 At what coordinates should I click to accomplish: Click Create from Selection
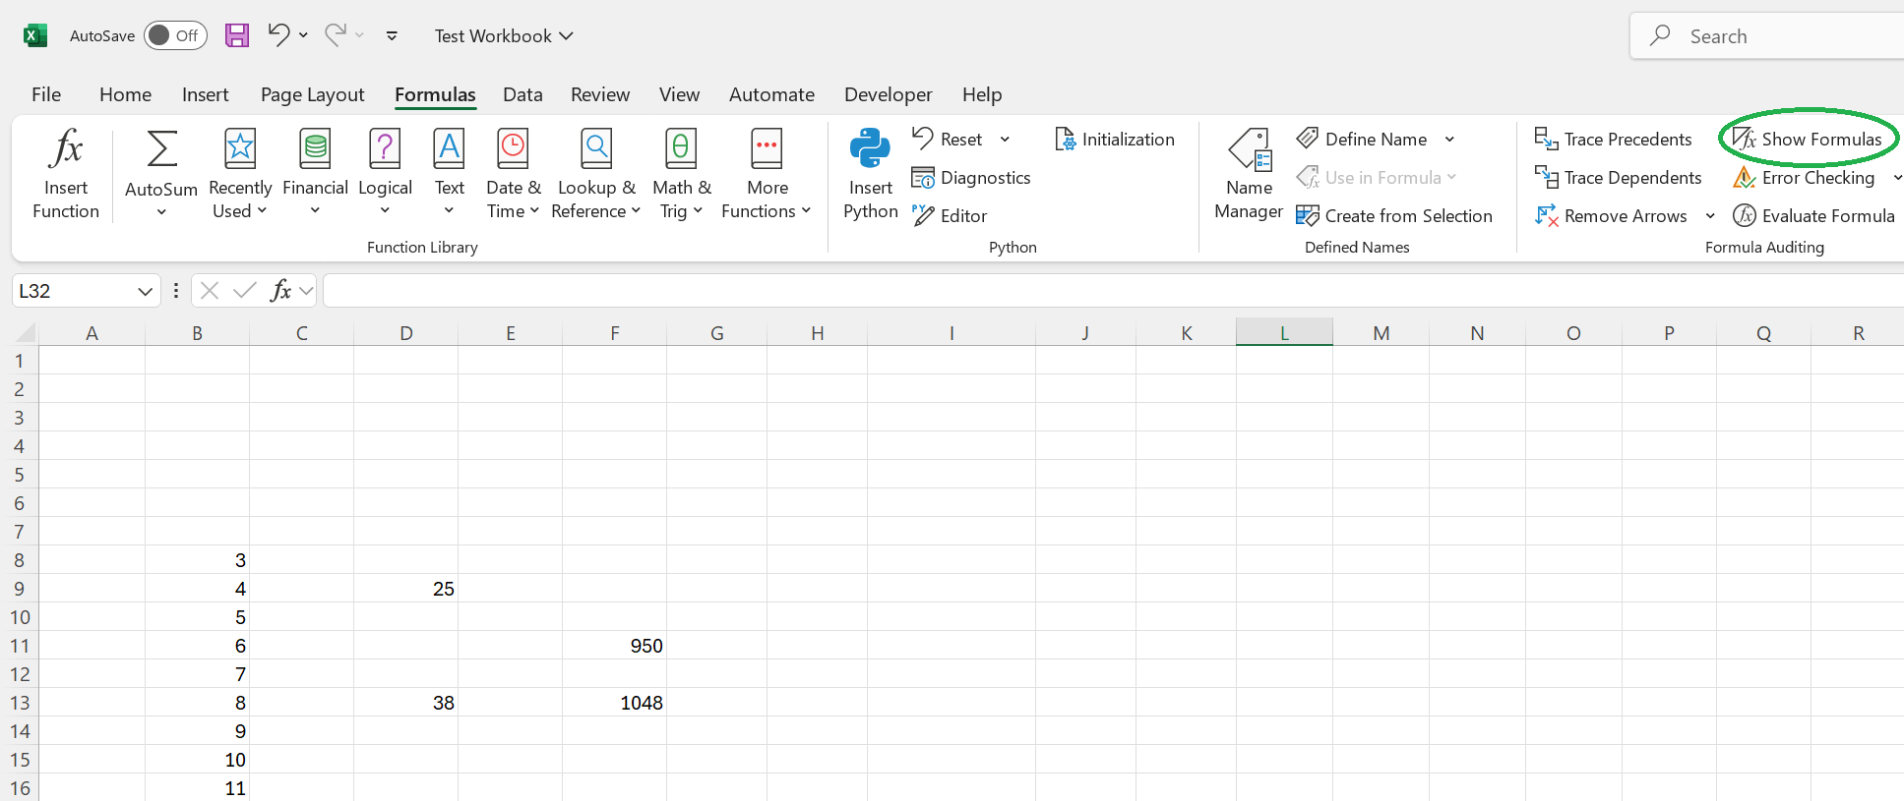[1394, 216]
